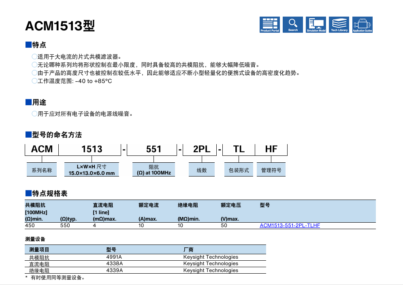Click the 450 minimum impedance value

(30, 225)
